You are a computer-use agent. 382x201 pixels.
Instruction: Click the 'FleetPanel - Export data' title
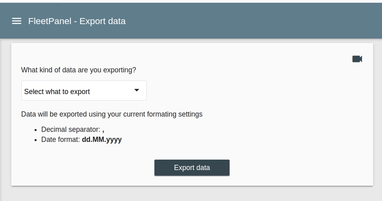coord(77,21)
